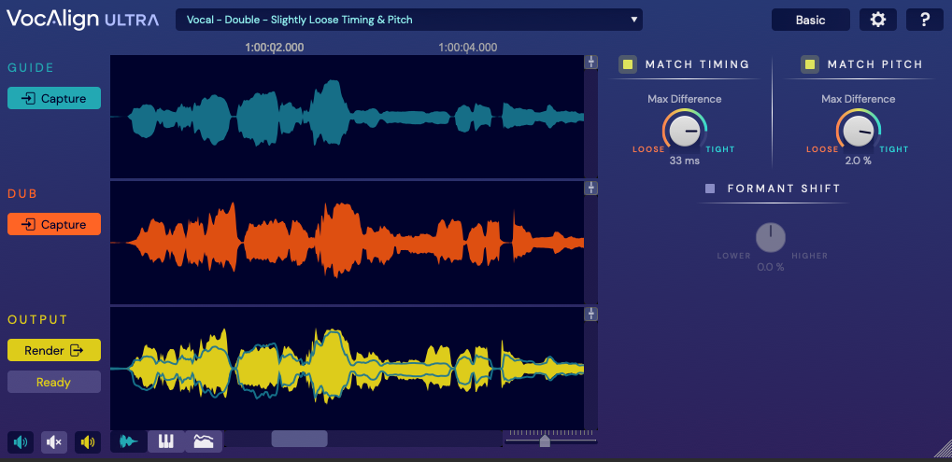Click the resize grip in window corner
This screenshot has height=462, width=952.
[941, 449]
